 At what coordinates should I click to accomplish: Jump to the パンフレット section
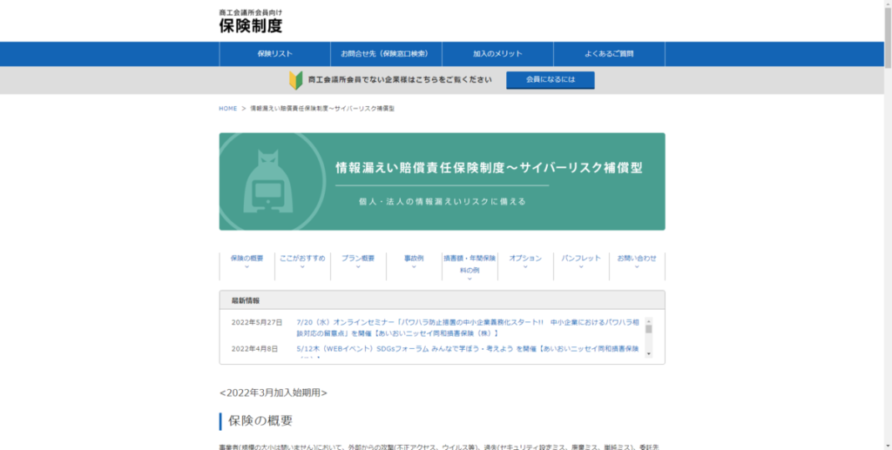point(581,258)
